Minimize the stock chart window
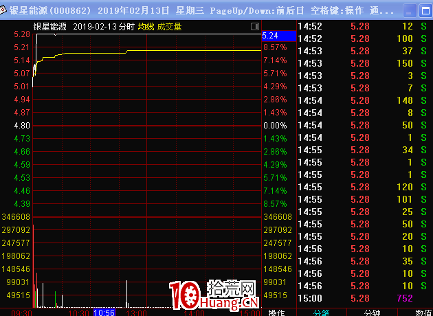 (410, 11)
